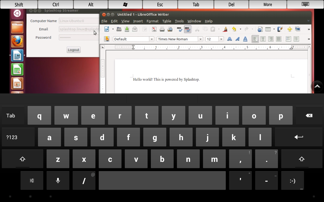Show the Draw Functions toolbar
Image resolution: width=324 pixels, height=202 pixels.
coord(280,29)
